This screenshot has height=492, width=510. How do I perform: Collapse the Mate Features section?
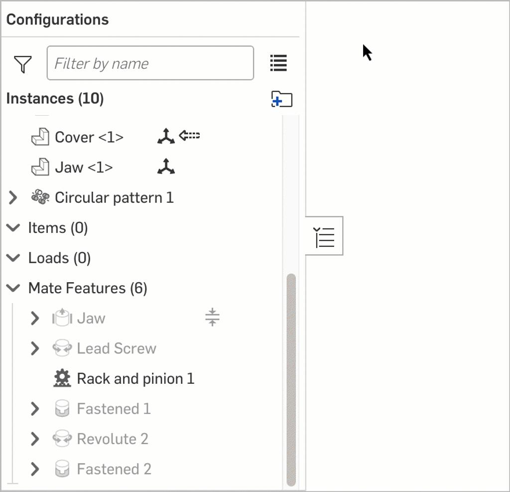(13, 288)
